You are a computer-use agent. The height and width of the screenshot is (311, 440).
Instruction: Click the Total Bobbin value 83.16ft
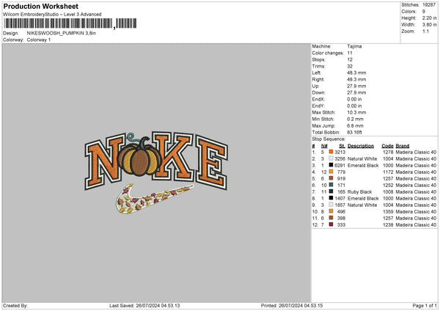[354, 132]
